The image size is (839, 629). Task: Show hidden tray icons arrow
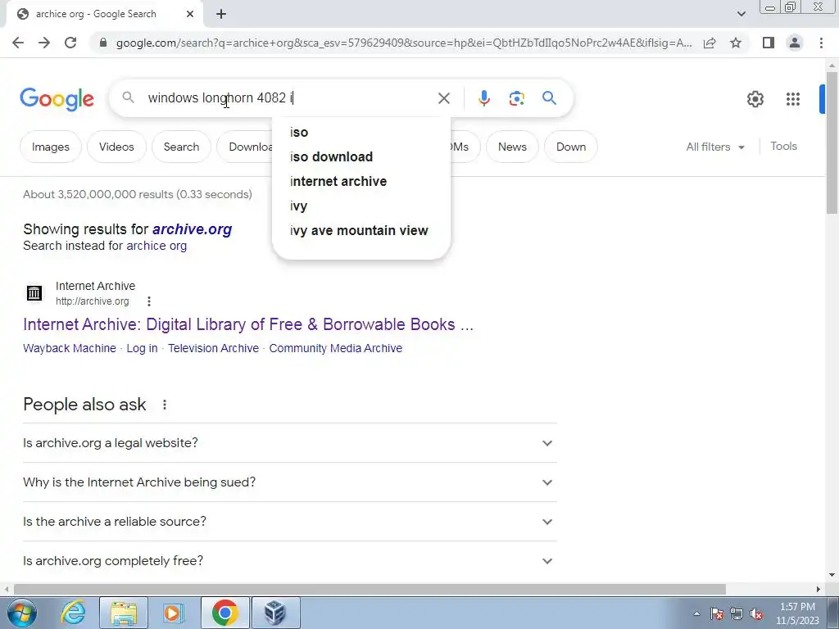pyautogui.click(x=696, y=613)
